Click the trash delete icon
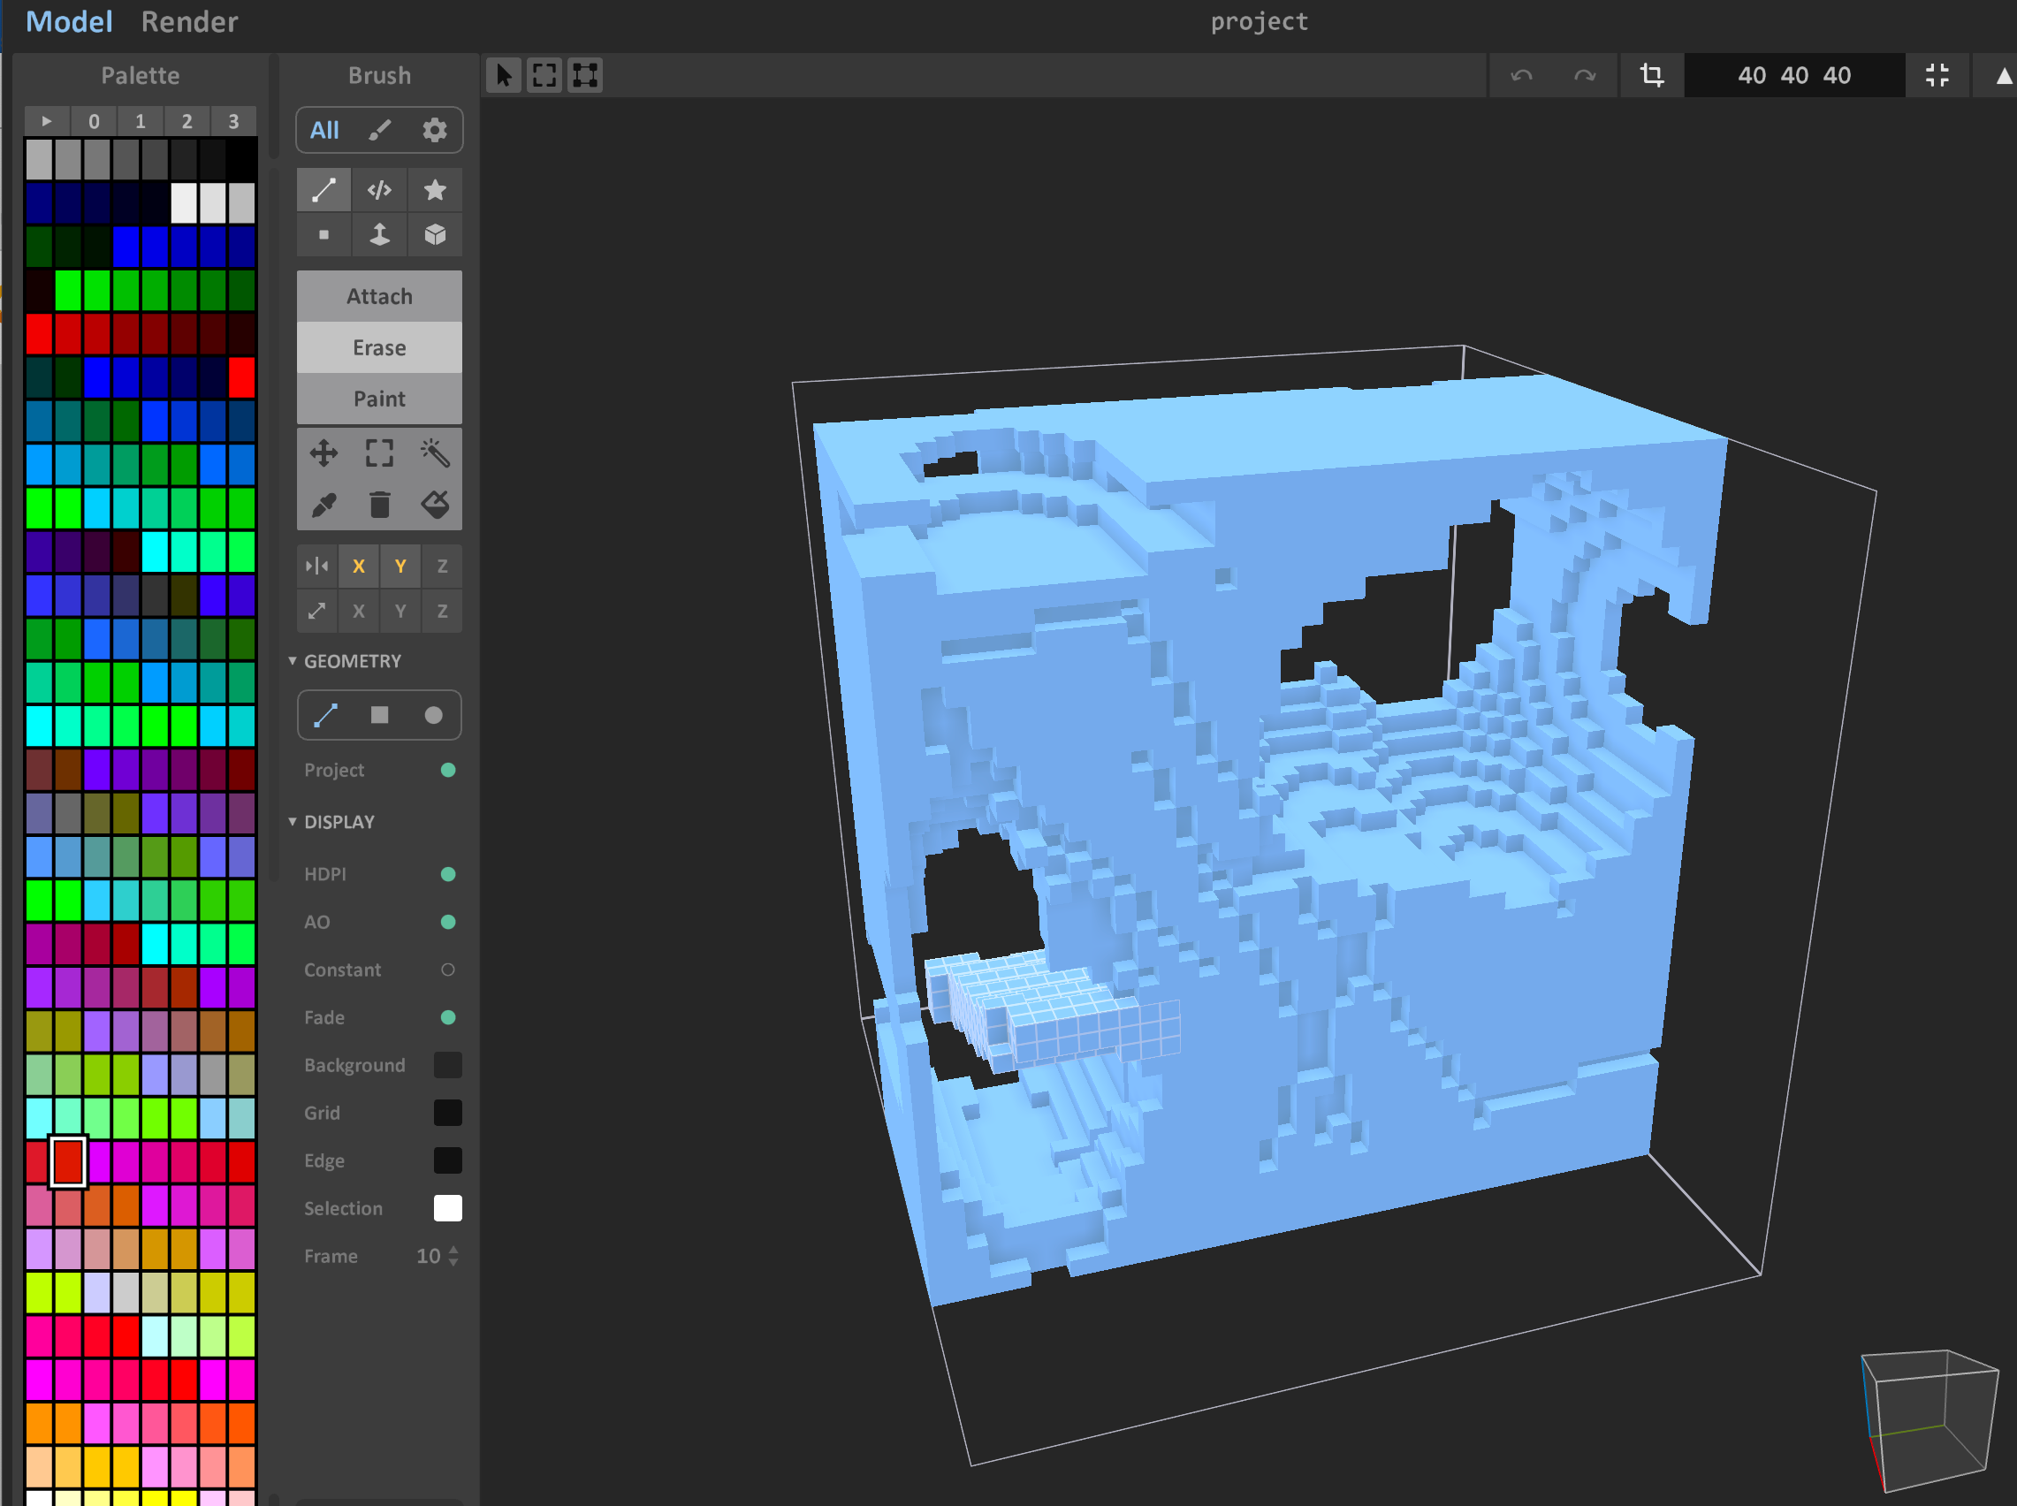The height and width of the screenshot is (1506, 2017). [379, 504]
